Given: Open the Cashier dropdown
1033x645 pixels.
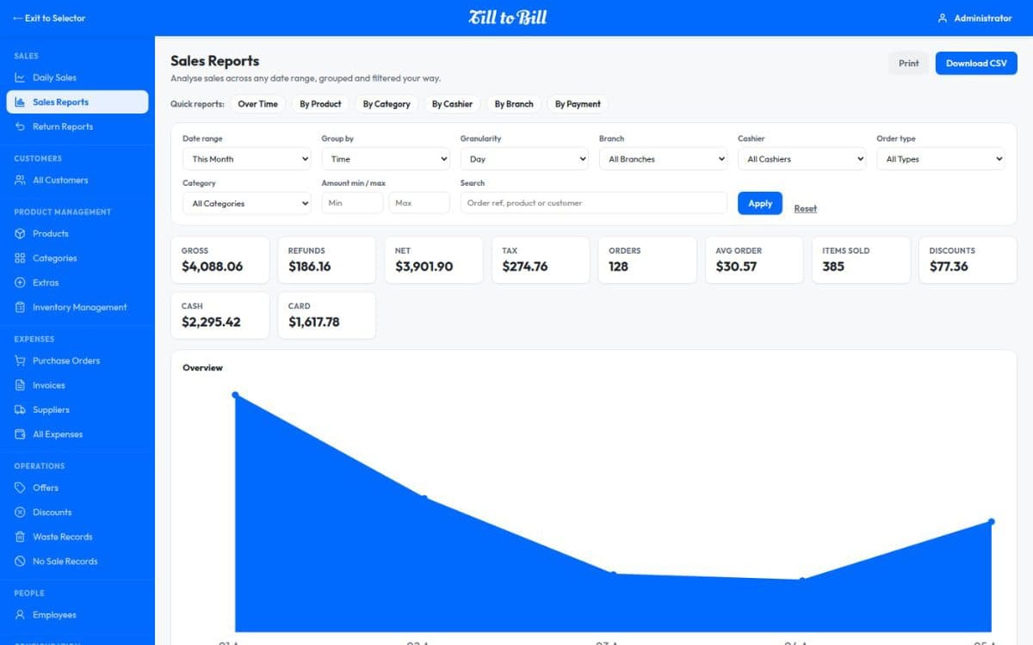Looking at the screenshot, I should [801, 159].
